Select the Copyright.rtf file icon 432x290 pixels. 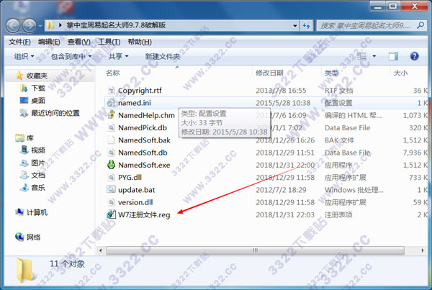pos(111,91)
